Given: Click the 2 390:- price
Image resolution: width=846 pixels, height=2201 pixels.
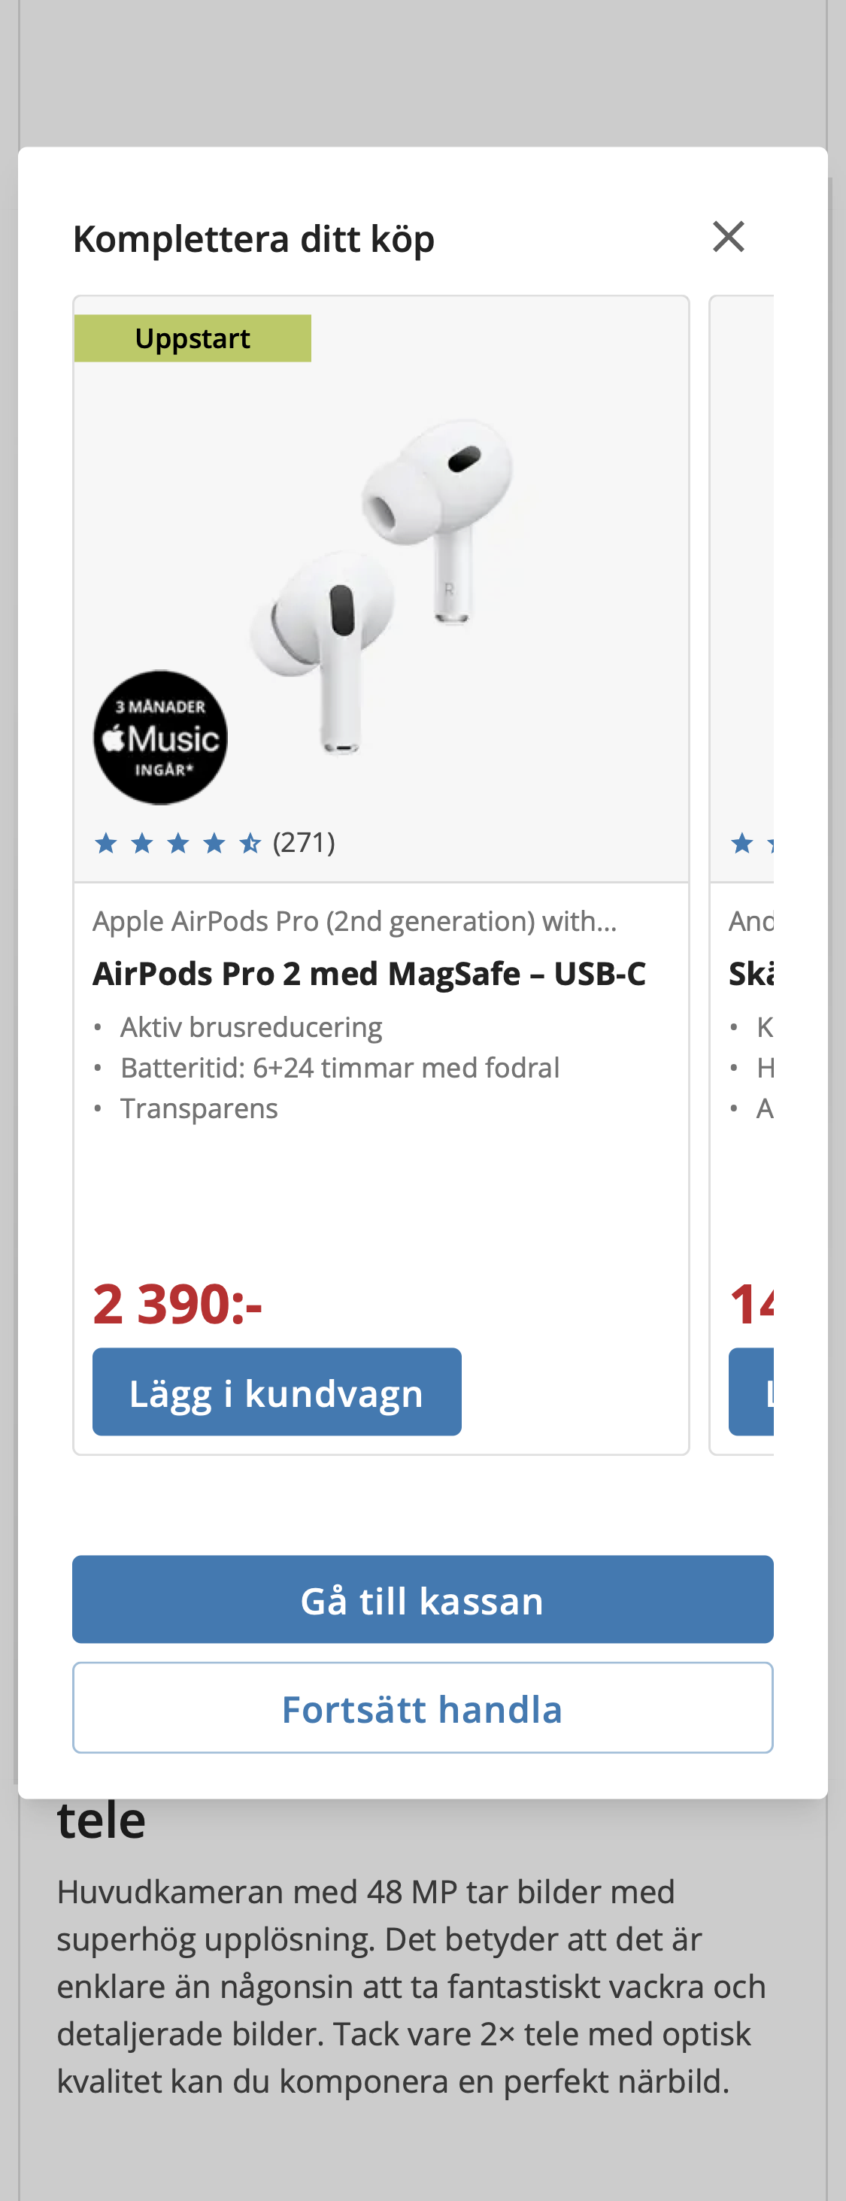Looking at the screenshot, I should [x=177, y=1304].
